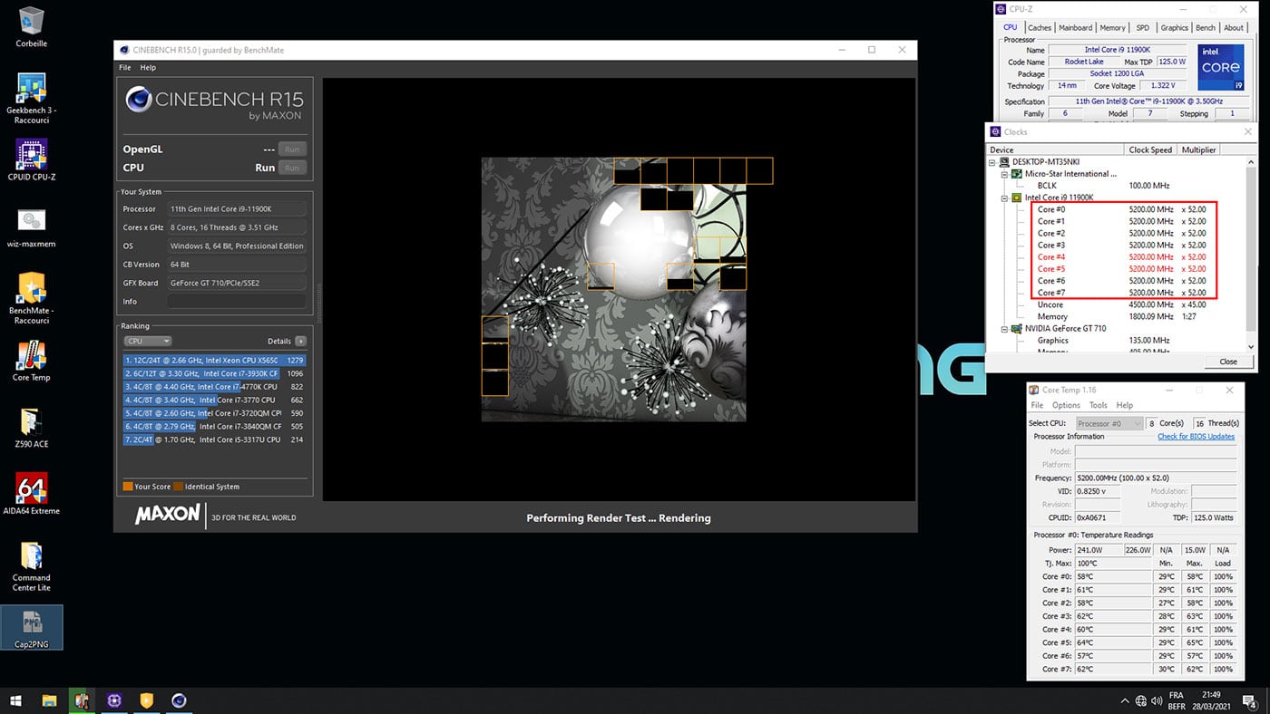1270x714 pixels.
Task: Open the Tools menu in Core Temp
Action: [1099, 405]
